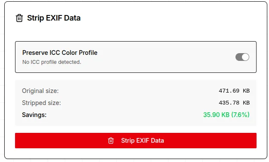Toggle the Preserve ICC Color Profile switch

tap(242, 57)
